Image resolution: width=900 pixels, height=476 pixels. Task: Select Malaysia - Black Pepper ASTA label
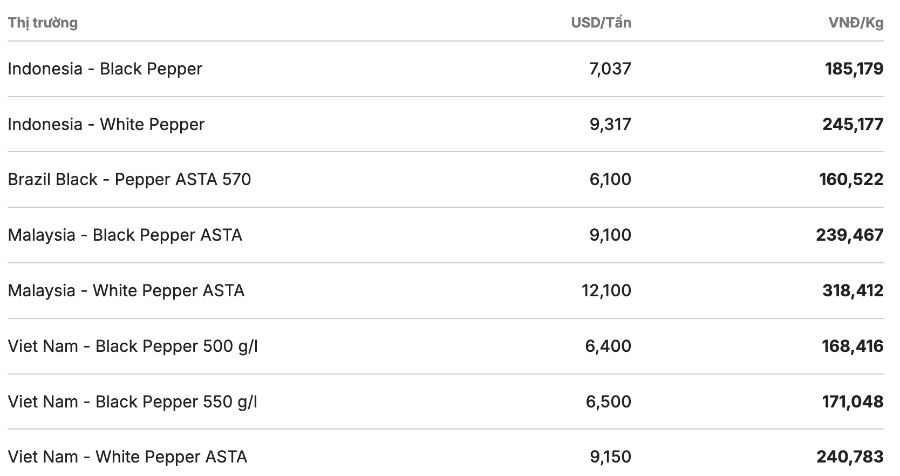(x=125, y=235)
